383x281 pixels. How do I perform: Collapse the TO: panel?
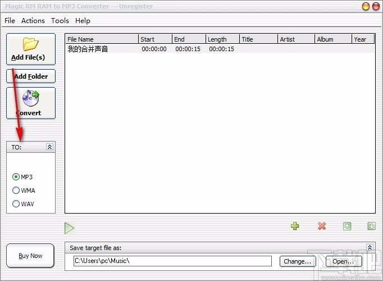(x=49, y=147)
